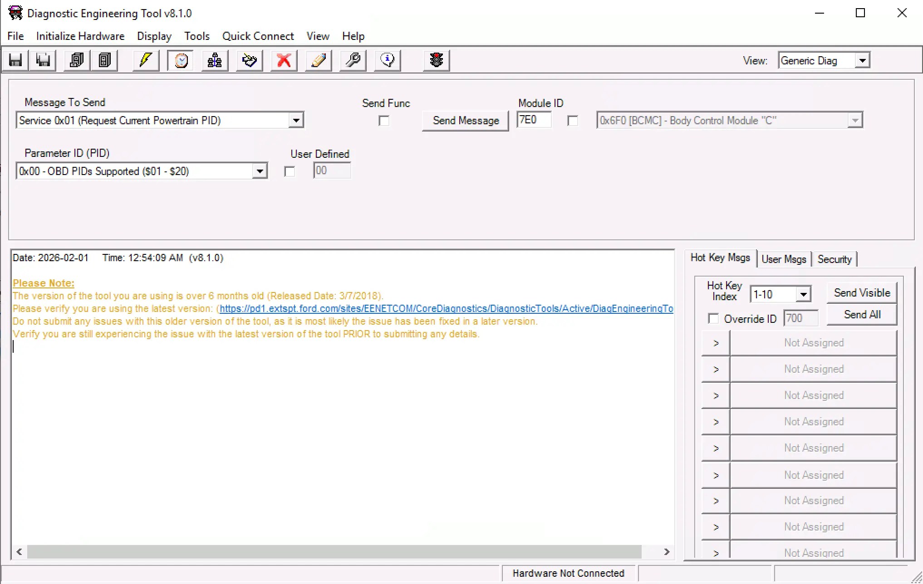Viewport: 923px width, 584px height.
Task: Open the Message To Send dropdown
Action: coord(296,120)
